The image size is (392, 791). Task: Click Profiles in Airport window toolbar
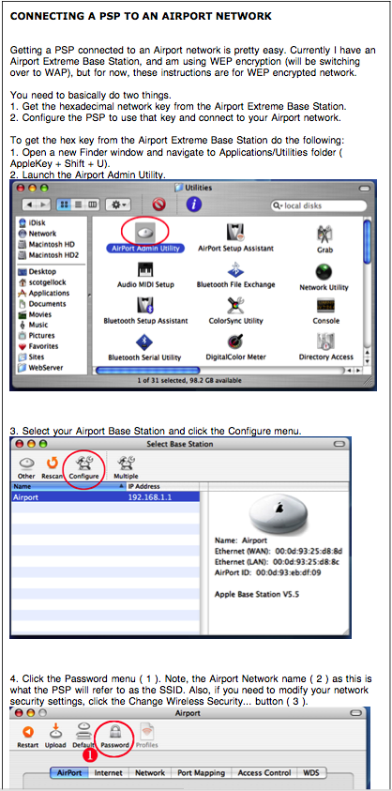[146, 736]
